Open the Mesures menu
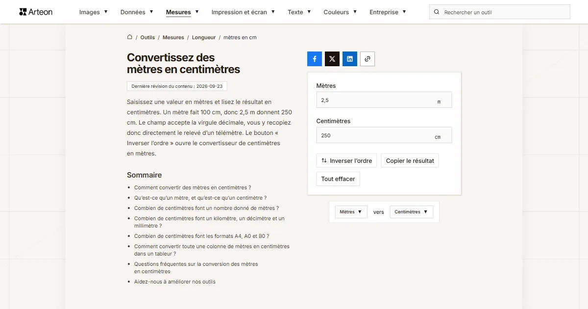588x309 pixels. point(182,12)
